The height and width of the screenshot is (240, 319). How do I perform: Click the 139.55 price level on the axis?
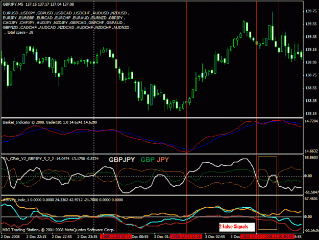[311, 24]
